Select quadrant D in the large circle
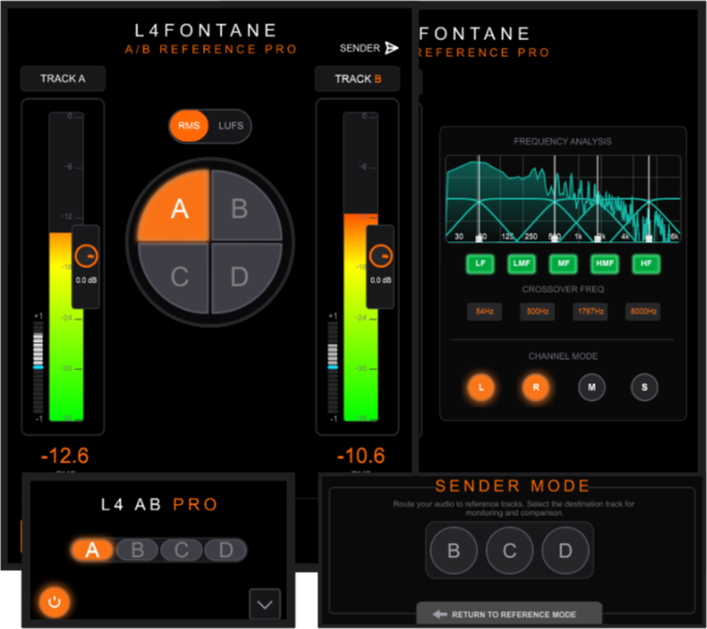Viewport: 707px width, 629px height. point(239,277)
